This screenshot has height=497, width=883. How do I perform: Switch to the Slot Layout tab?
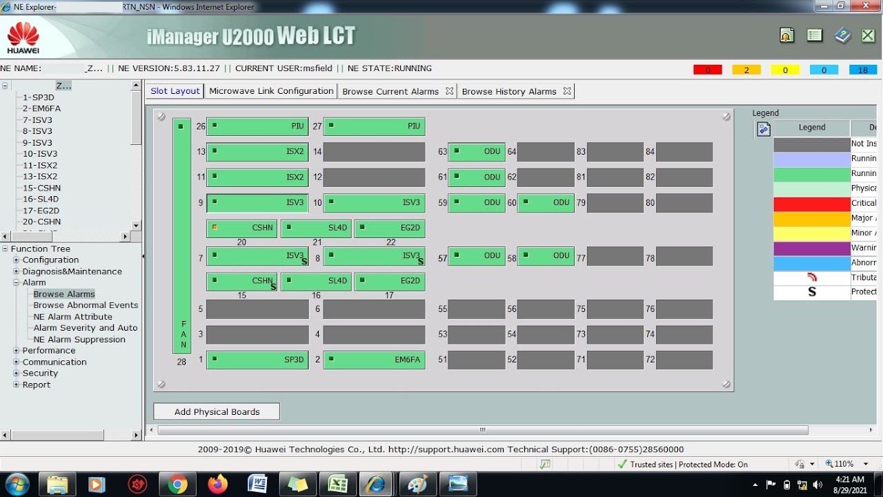(175, 91)
